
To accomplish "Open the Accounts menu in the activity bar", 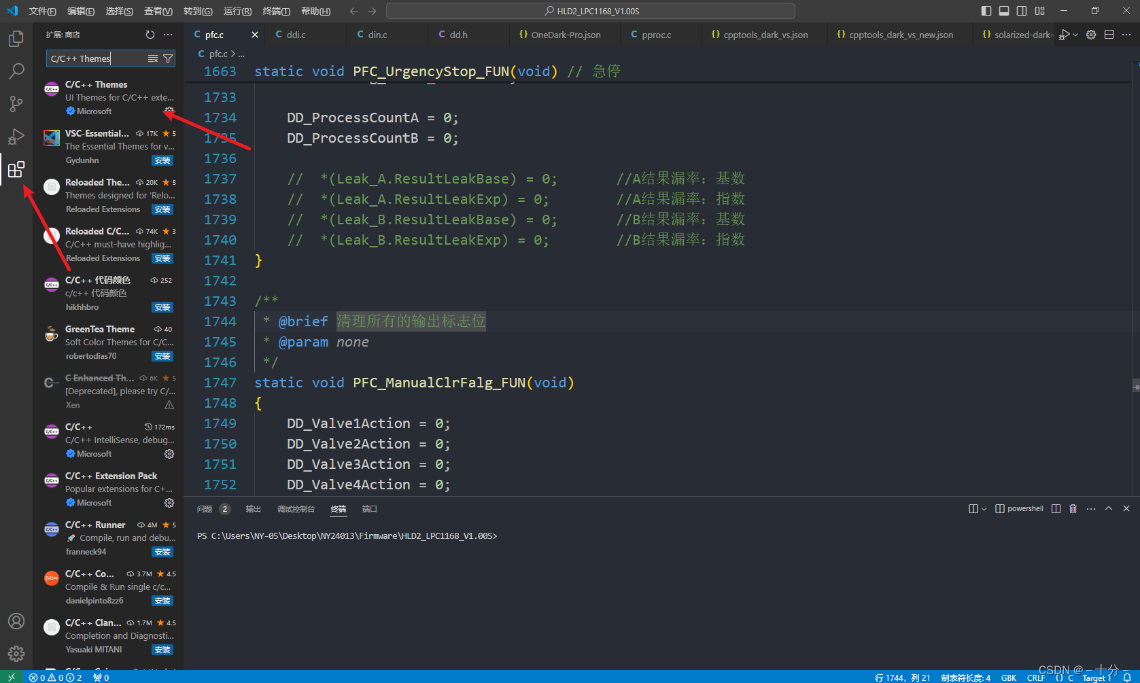I will (x=16, y=621).
